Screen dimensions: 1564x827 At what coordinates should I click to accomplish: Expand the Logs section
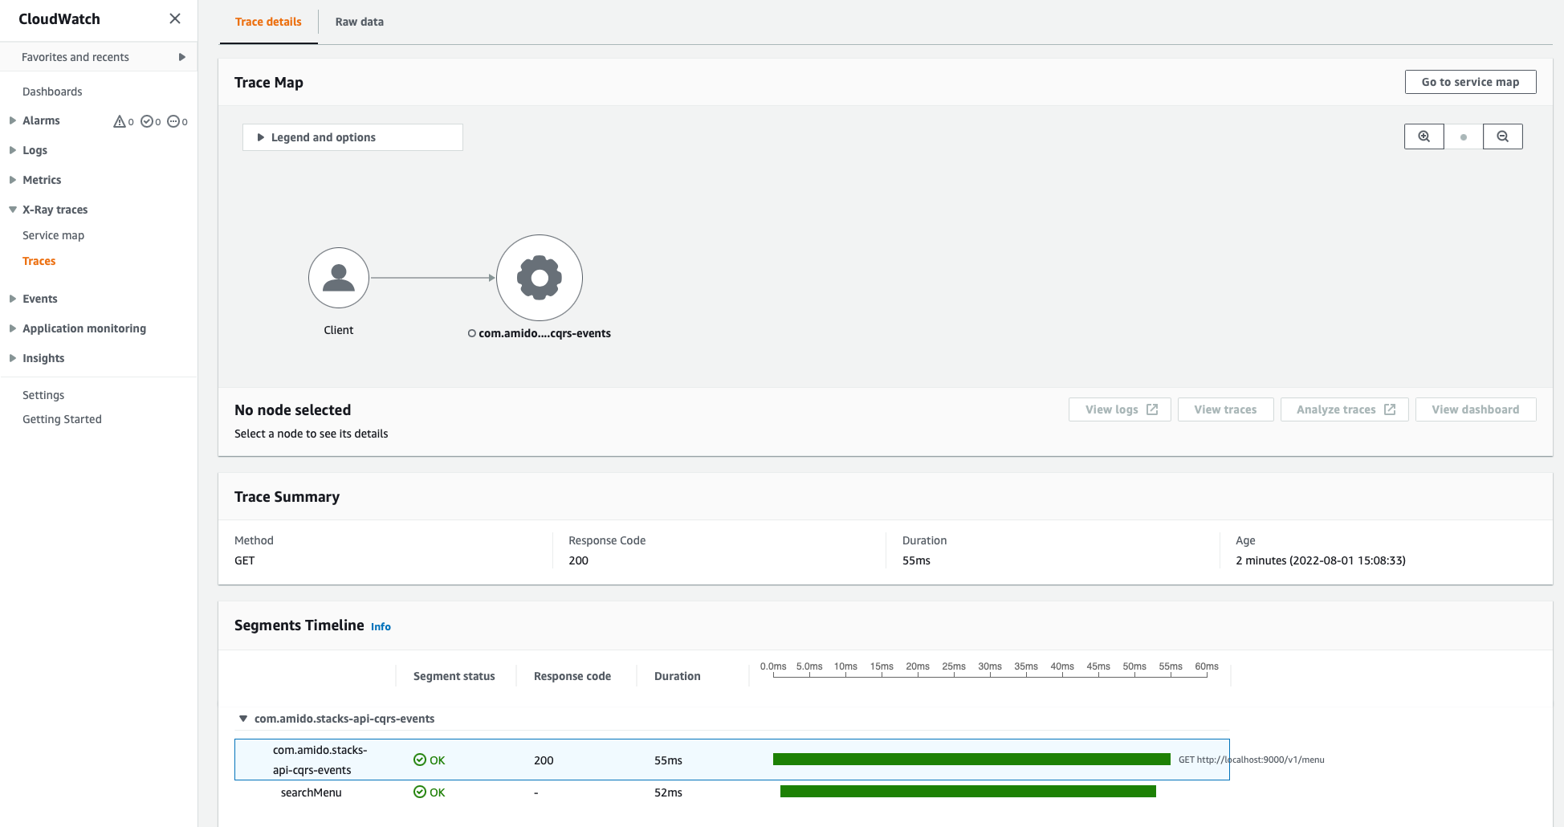tap(13, 150)
